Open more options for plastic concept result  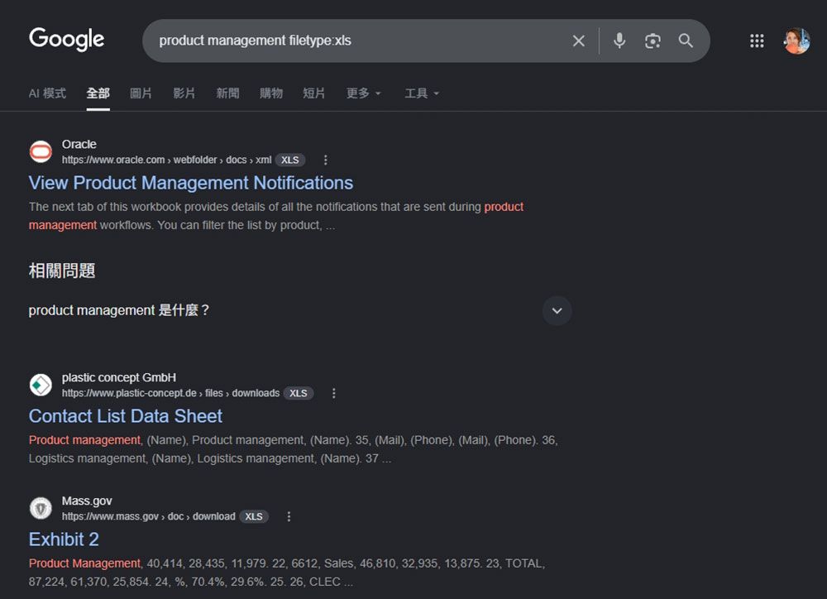(334, 393)
